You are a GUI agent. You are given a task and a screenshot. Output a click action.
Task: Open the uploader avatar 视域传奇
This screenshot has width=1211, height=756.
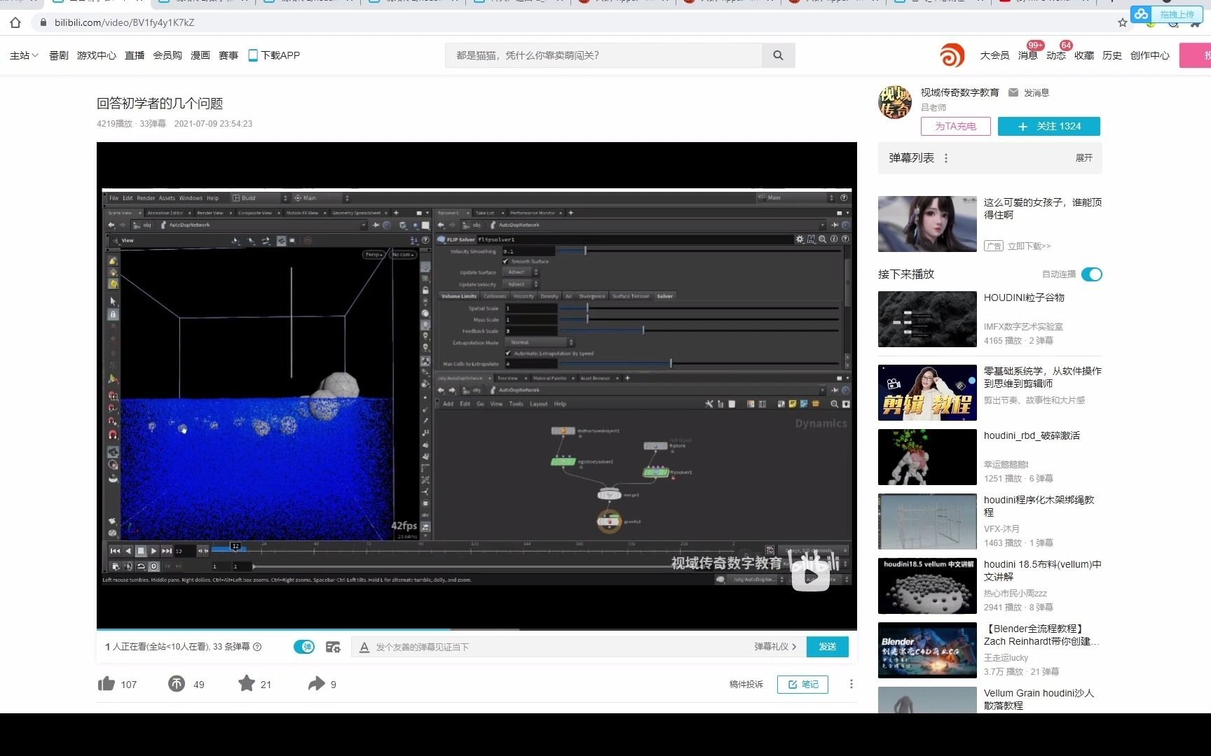[x=895, y=102]
